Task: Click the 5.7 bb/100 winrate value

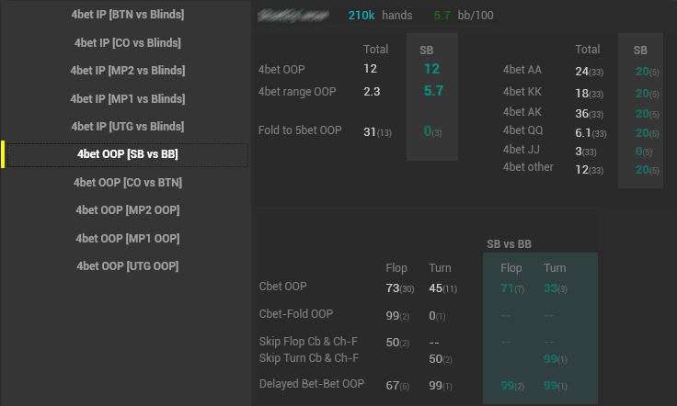Action: [x=442, y=16]
